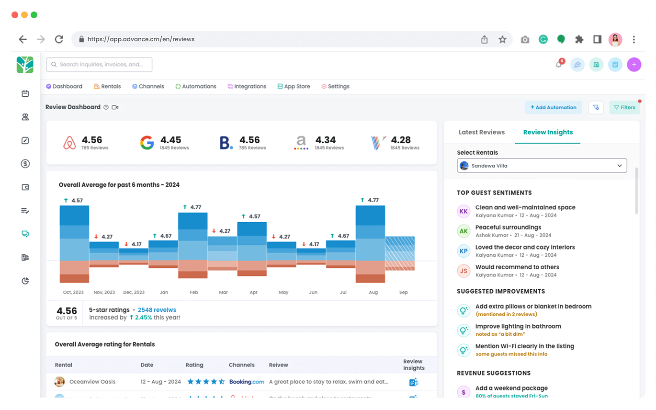Screen dimensions: 656x410
Task: Switch to the Latest Reviews tab
Action: (x=481, y=132)
